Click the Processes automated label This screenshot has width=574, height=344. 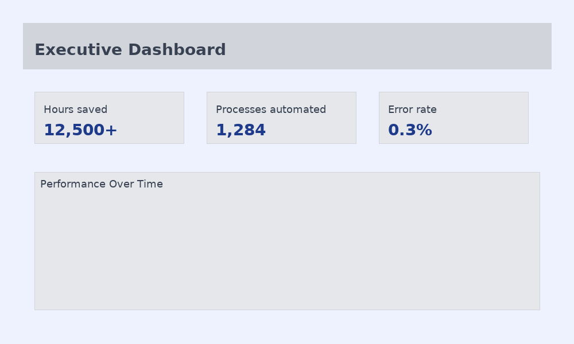point(271,110)
